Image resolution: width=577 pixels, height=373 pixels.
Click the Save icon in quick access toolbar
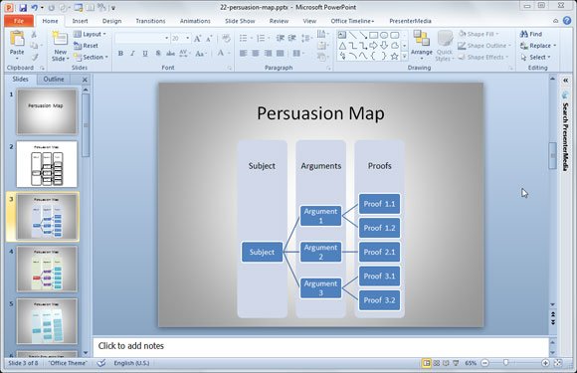[x=23, y=7]
